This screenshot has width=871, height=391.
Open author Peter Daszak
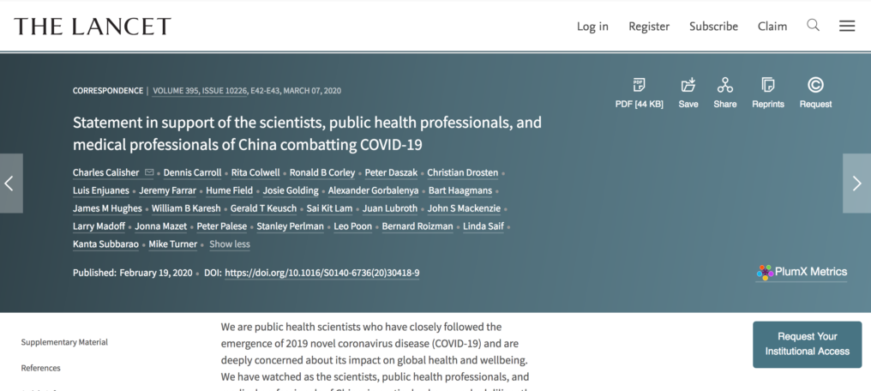(391, 172)
